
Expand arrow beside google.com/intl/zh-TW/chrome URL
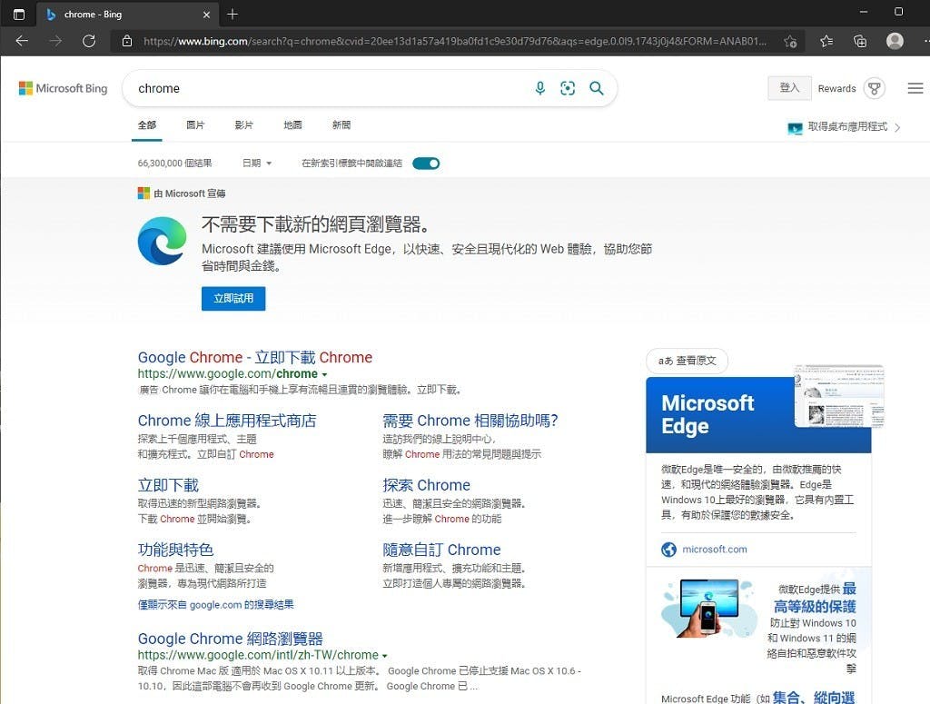(385, 656)
